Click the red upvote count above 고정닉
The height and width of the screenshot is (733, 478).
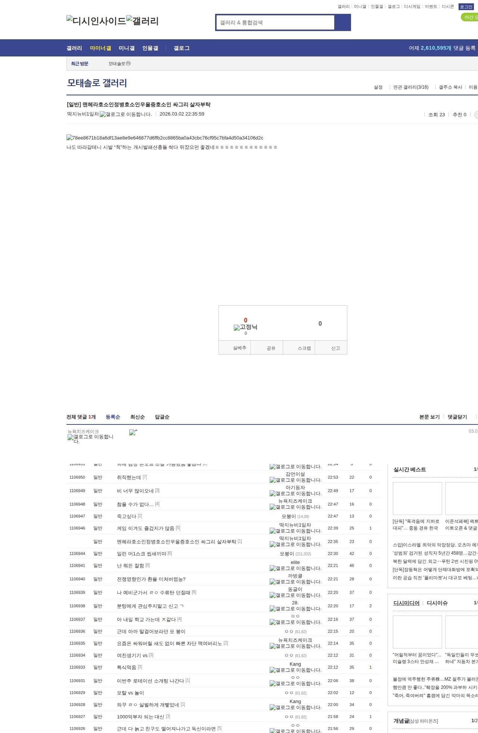tap(245, 320)
